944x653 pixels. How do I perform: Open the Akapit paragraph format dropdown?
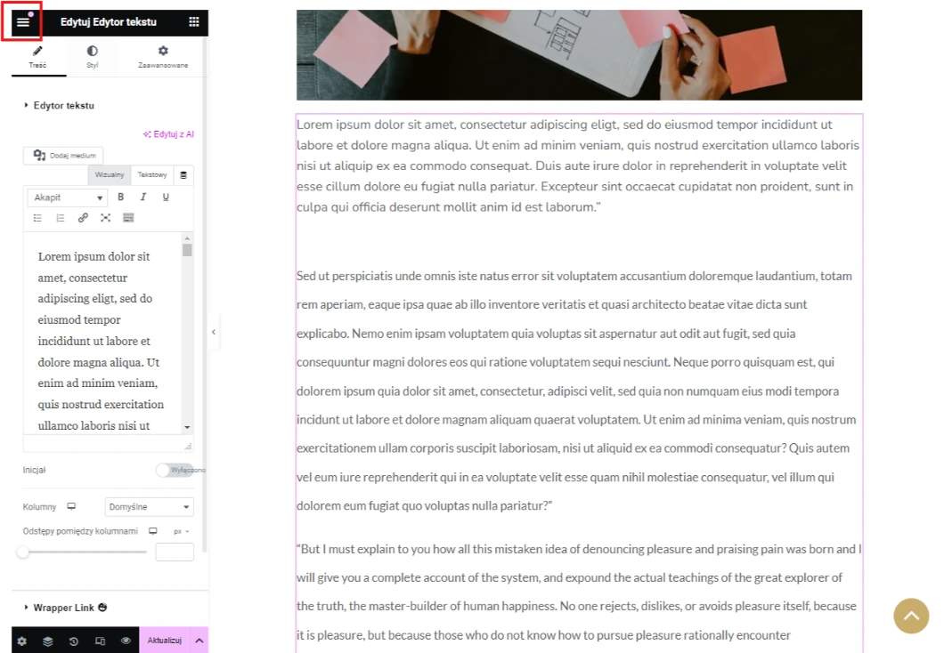click(x=68, y=198)
